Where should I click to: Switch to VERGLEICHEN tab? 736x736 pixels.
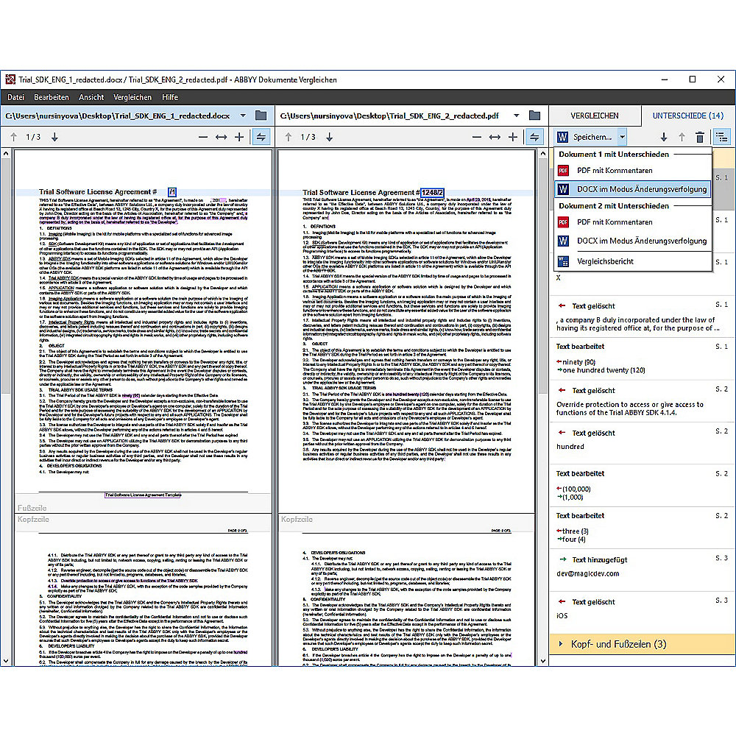[x=595, y=116]
